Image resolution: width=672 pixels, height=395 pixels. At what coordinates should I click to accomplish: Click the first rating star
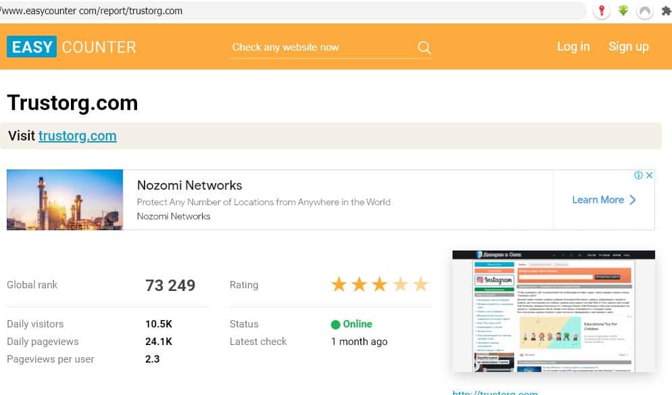[x=339, y=284]
